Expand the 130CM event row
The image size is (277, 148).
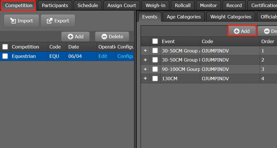pos(145,79)
